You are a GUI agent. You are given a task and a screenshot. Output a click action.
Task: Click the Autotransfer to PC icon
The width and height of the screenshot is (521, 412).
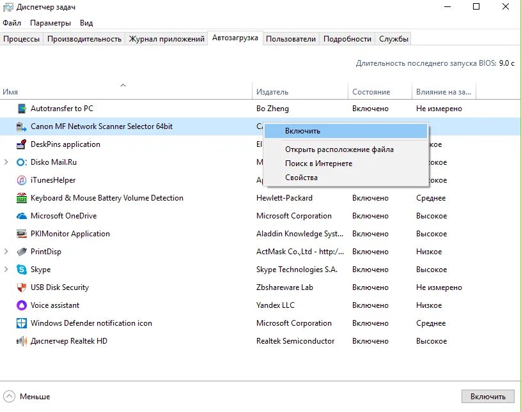(22, 109)
